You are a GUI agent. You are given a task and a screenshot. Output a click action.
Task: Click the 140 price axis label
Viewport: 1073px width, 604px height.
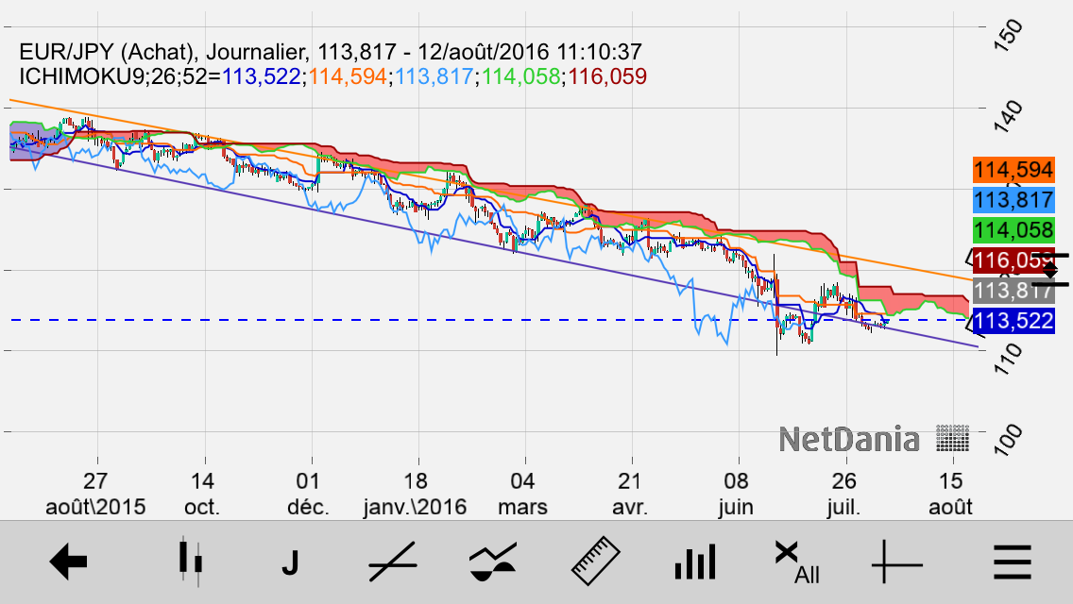1008,116
